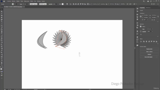
Task: Close the Sin título-1 document tab
Action: 24,7
